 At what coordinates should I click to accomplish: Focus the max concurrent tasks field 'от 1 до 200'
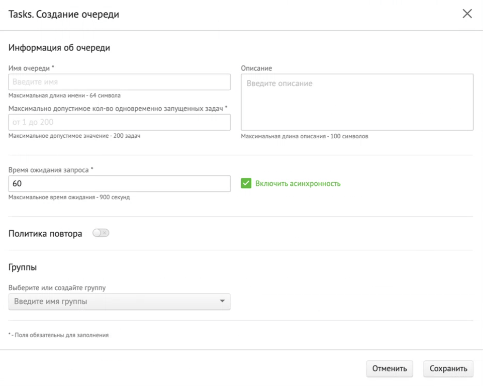(x=119, y=122)
